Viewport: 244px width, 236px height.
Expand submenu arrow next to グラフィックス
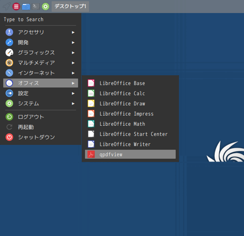click(73, 53)
